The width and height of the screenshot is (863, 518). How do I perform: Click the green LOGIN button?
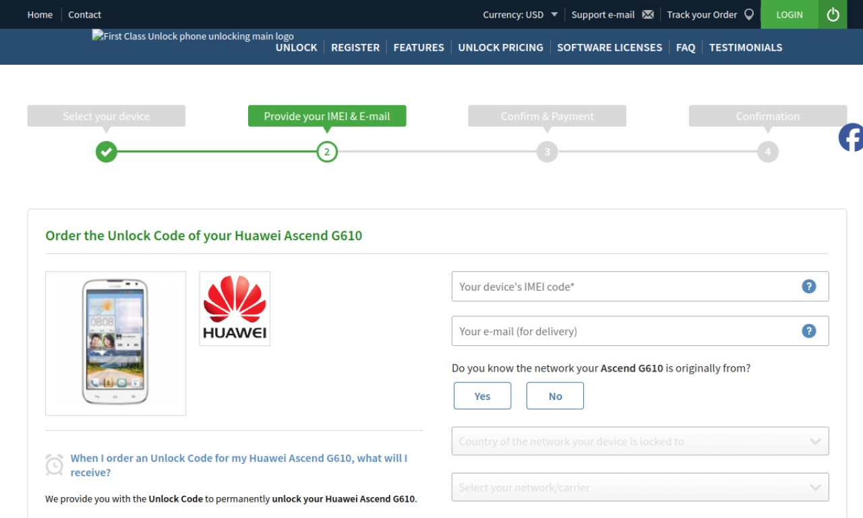(x=790, y=14)
